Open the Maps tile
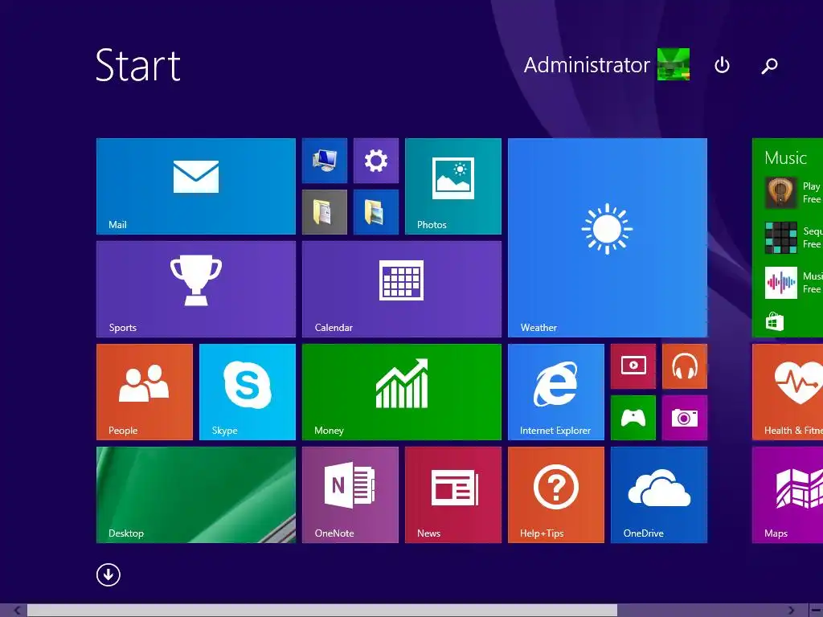This screenshot has width=823, height=617. (788, 495)
